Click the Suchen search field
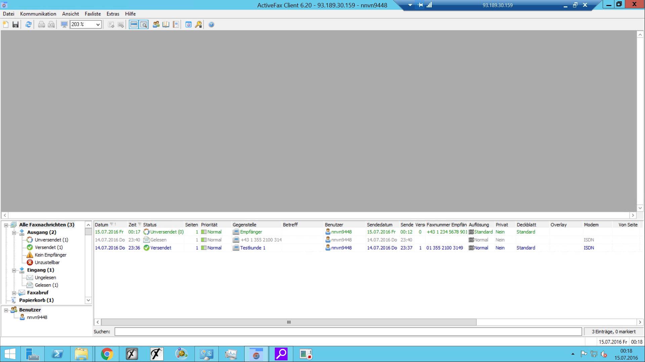Screen dimensions: 645x362 coord(348,331)
